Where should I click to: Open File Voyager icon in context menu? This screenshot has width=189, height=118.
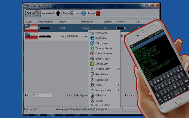[92, 33]
